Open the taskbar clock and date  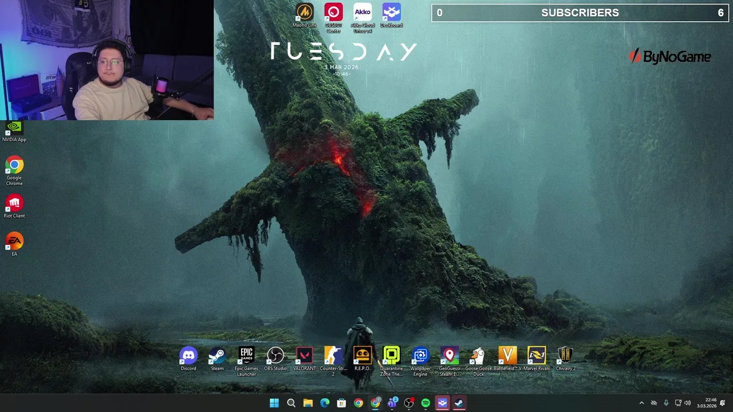[x=707, y=403]
